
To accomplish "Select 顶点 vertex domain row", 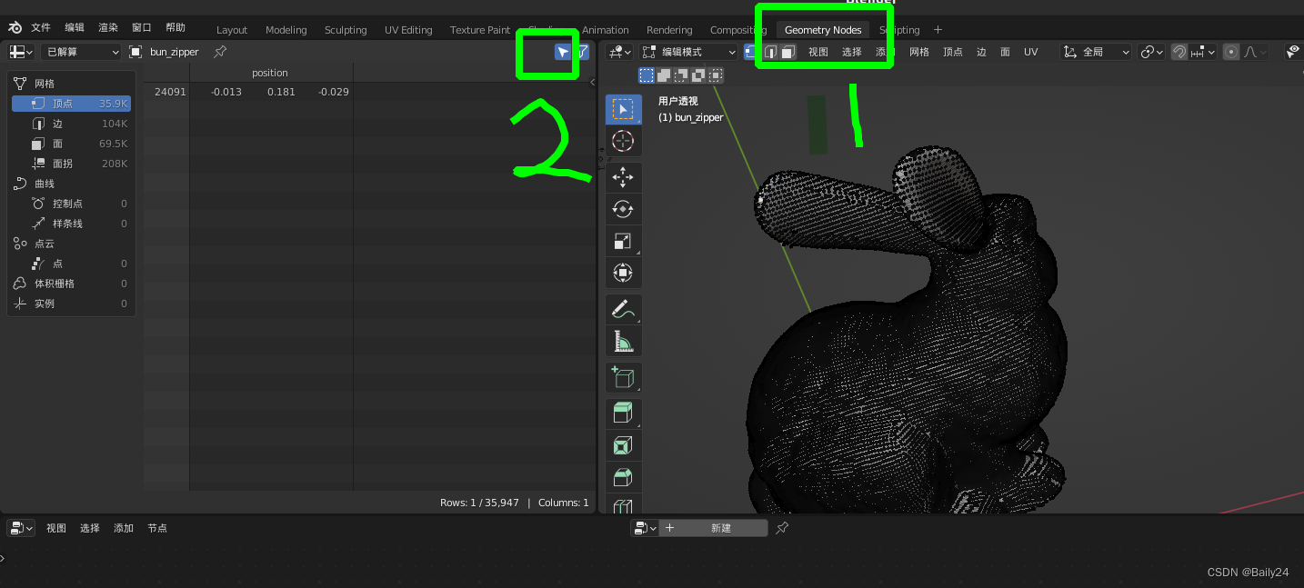I will tap(71, 104).
